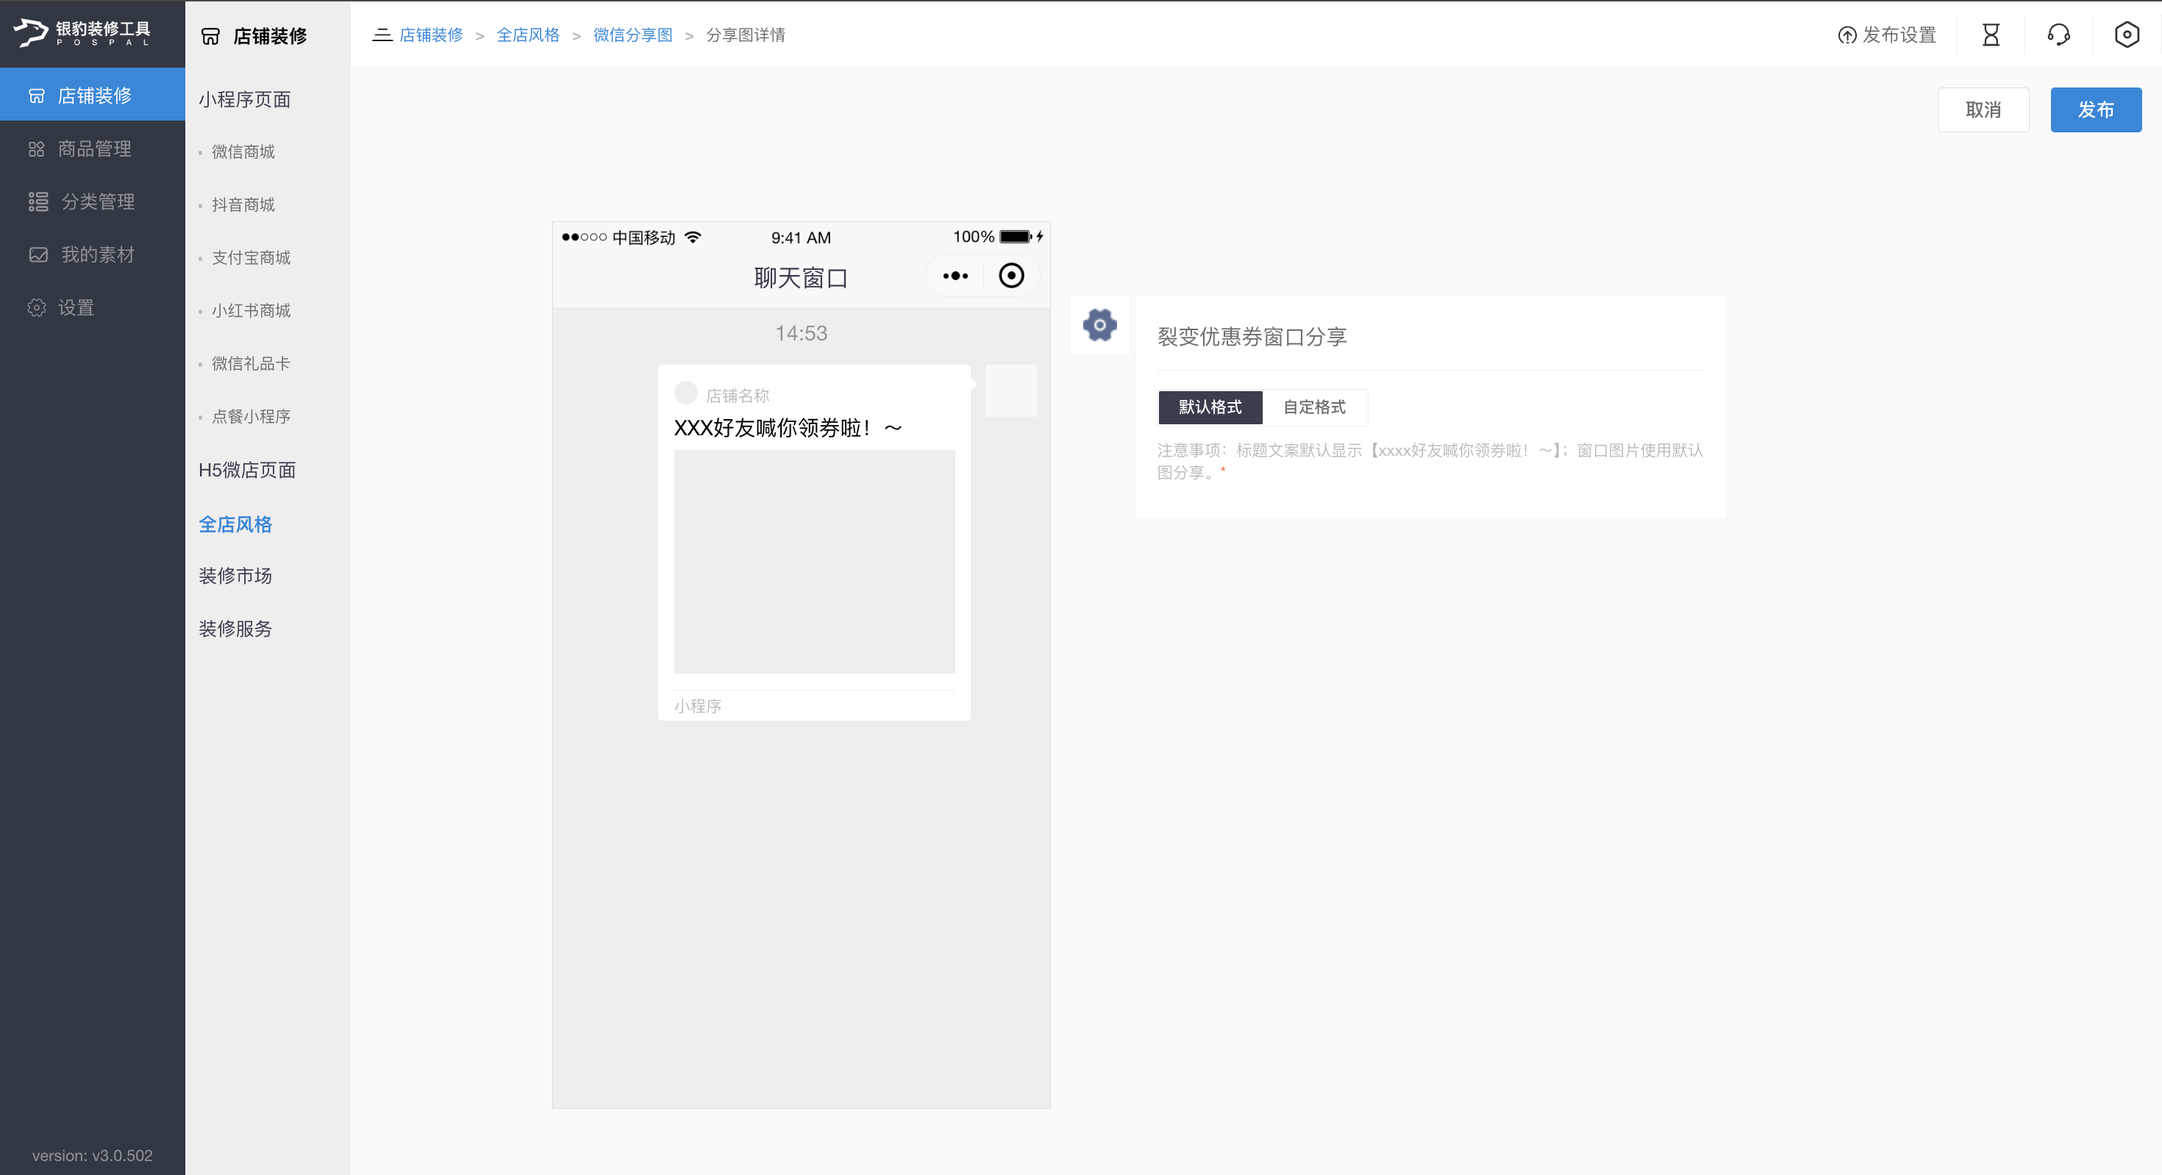The width and height of the screenshot is (2162, 1175).
Task: Click the 聊天窗口 title in phone preview
Action: coord(801,278)
